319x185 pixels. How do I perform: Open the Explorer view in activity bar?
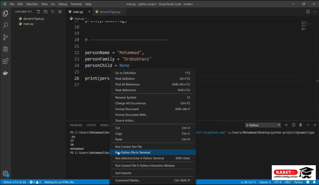point(5,13)
